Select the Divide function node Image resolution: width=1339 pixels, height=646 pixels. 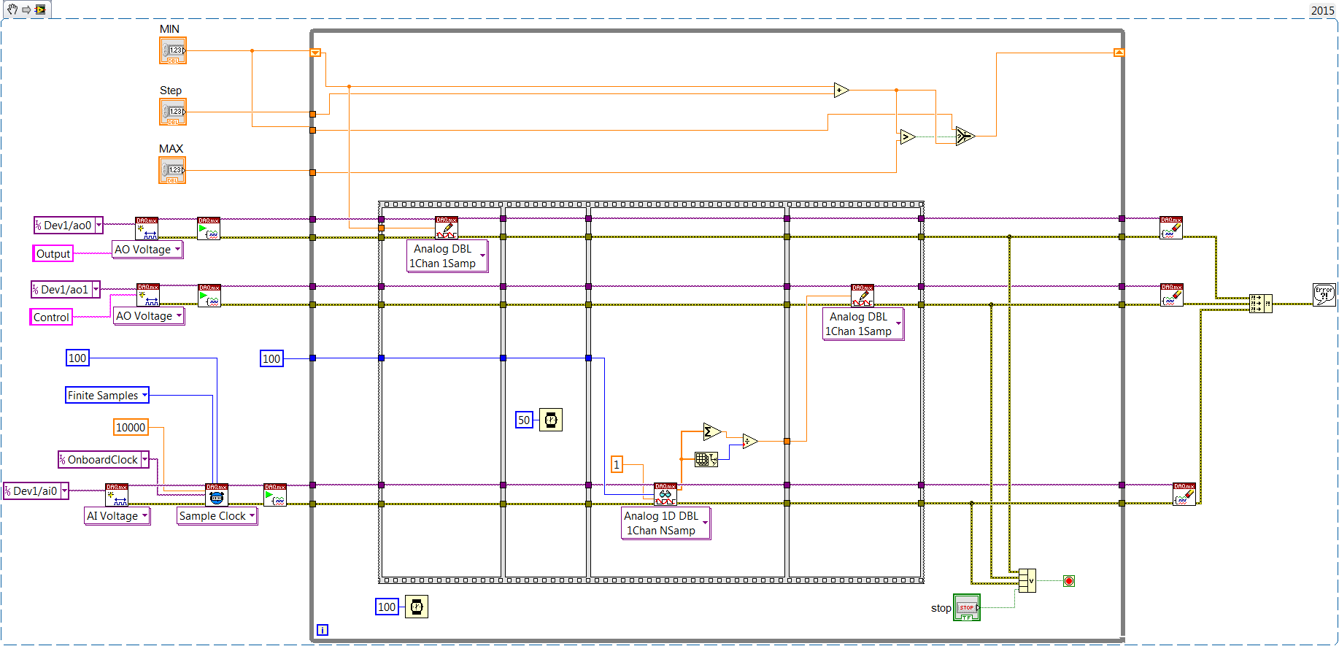[x=750, y=441]
